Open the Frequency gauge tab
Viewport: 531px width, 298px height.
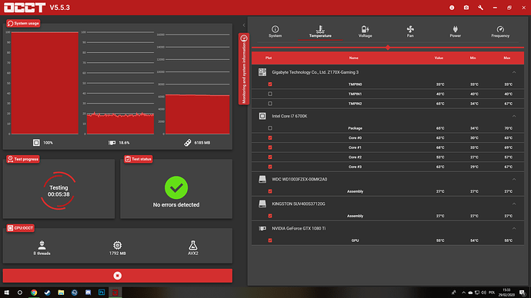coord(500,31)
